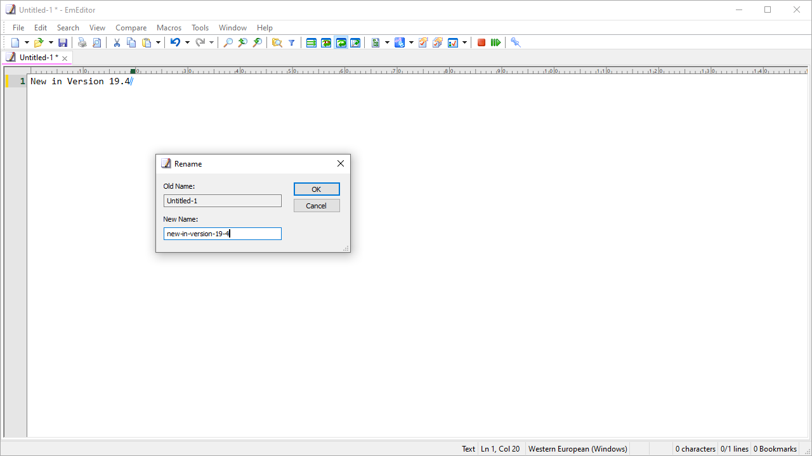Open the Undo history dropdown arrow

pos(187,42)
